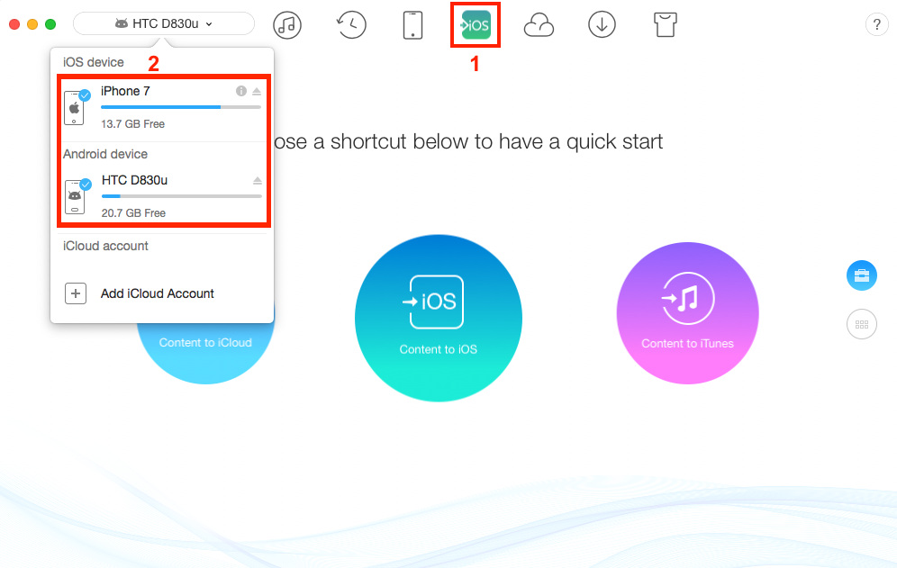The image size is (897, 568).
Task: Click the Android device section header
Action: click(105, 155)
